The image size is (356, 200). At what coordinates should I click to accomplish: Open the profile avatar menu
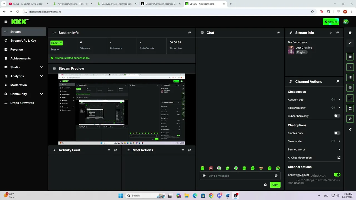click(346, 22)
